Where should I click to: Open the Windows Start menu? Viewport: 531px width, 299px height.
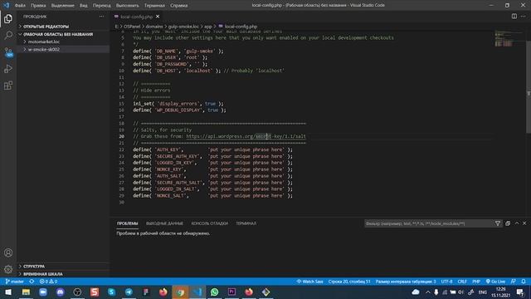pyautogui.click(x=8, y=292)
